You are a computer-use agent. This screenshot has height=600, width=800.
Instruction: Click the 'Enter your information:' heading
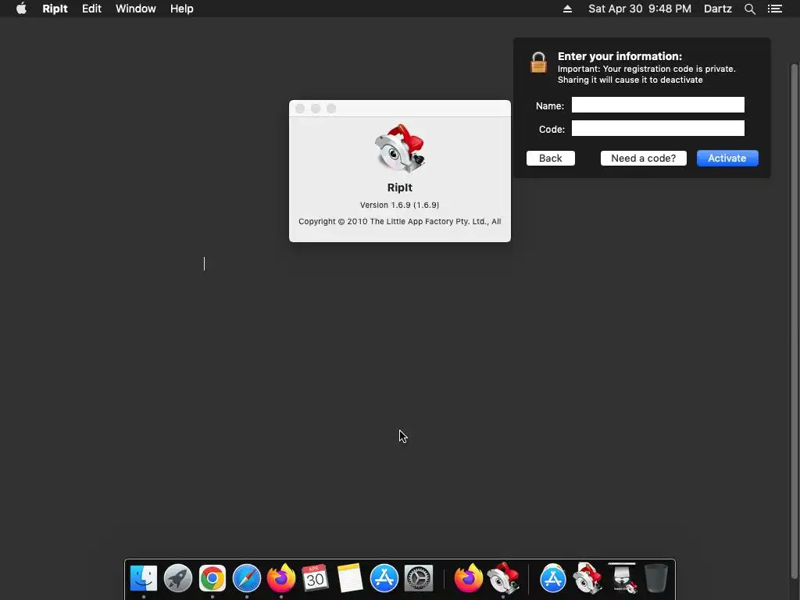620,56
